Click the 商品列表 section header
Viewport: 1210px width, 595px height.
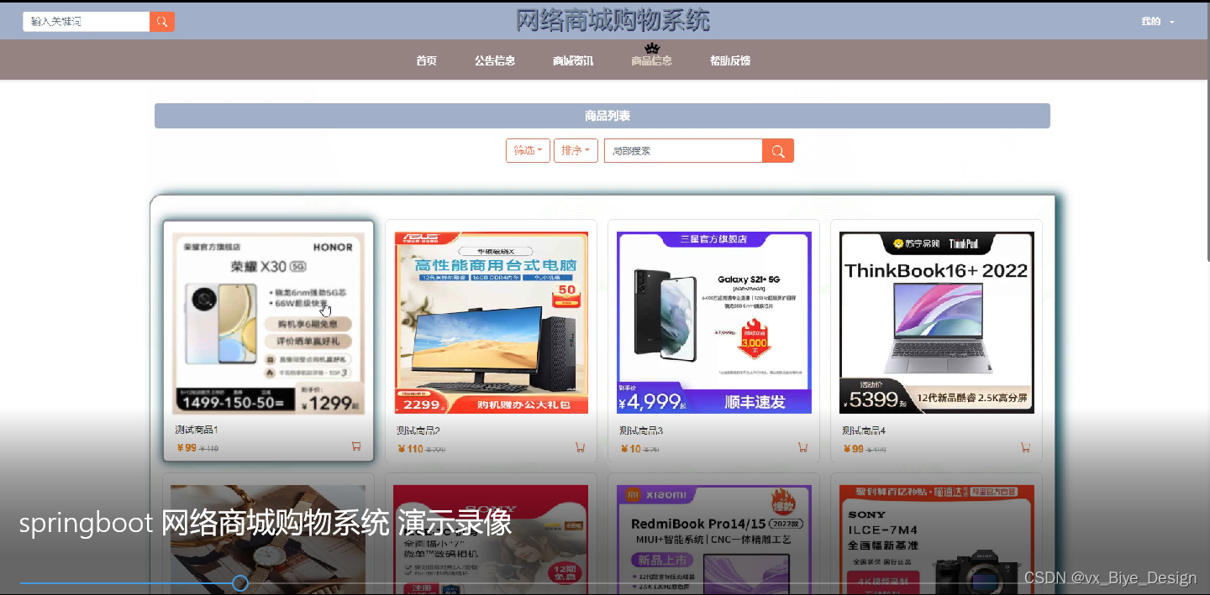602,116
